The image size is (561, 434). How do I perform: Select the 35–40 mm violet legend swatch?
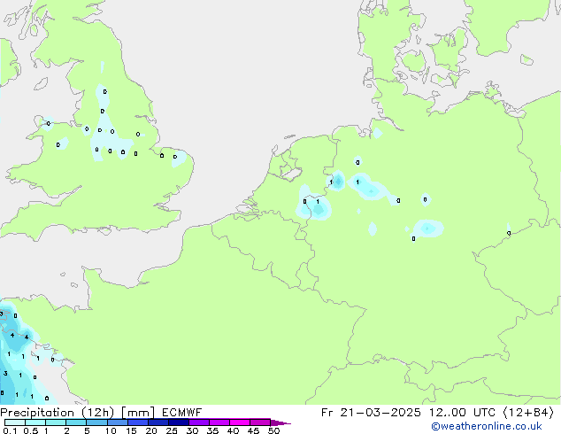[x=219, y=422]
